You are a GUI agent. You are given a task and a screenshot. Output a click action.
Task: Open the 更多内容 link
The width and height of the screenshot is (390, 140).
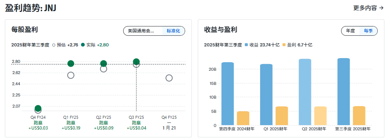[x=368, y=8]
